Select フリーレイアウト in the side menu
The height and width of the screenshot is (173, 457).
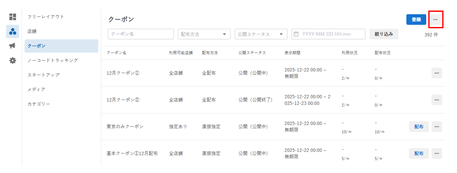click(61, 16)
